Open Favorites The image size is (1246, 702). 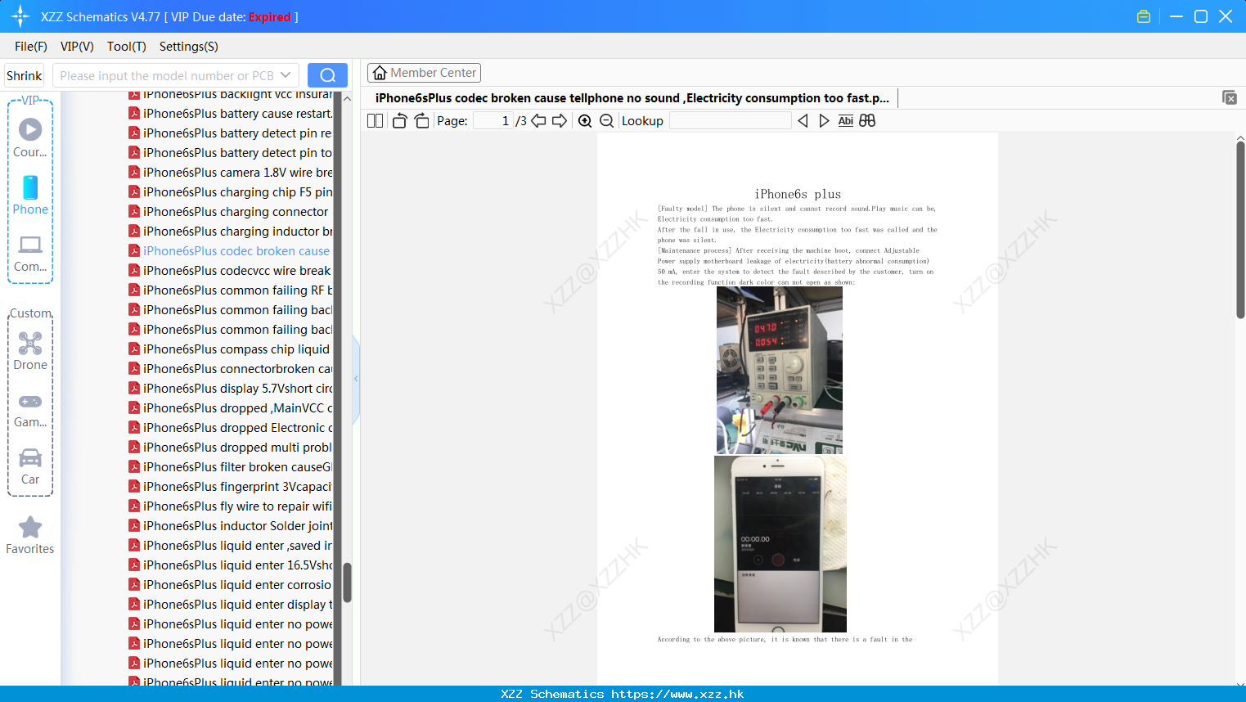[x=30, y=536]
